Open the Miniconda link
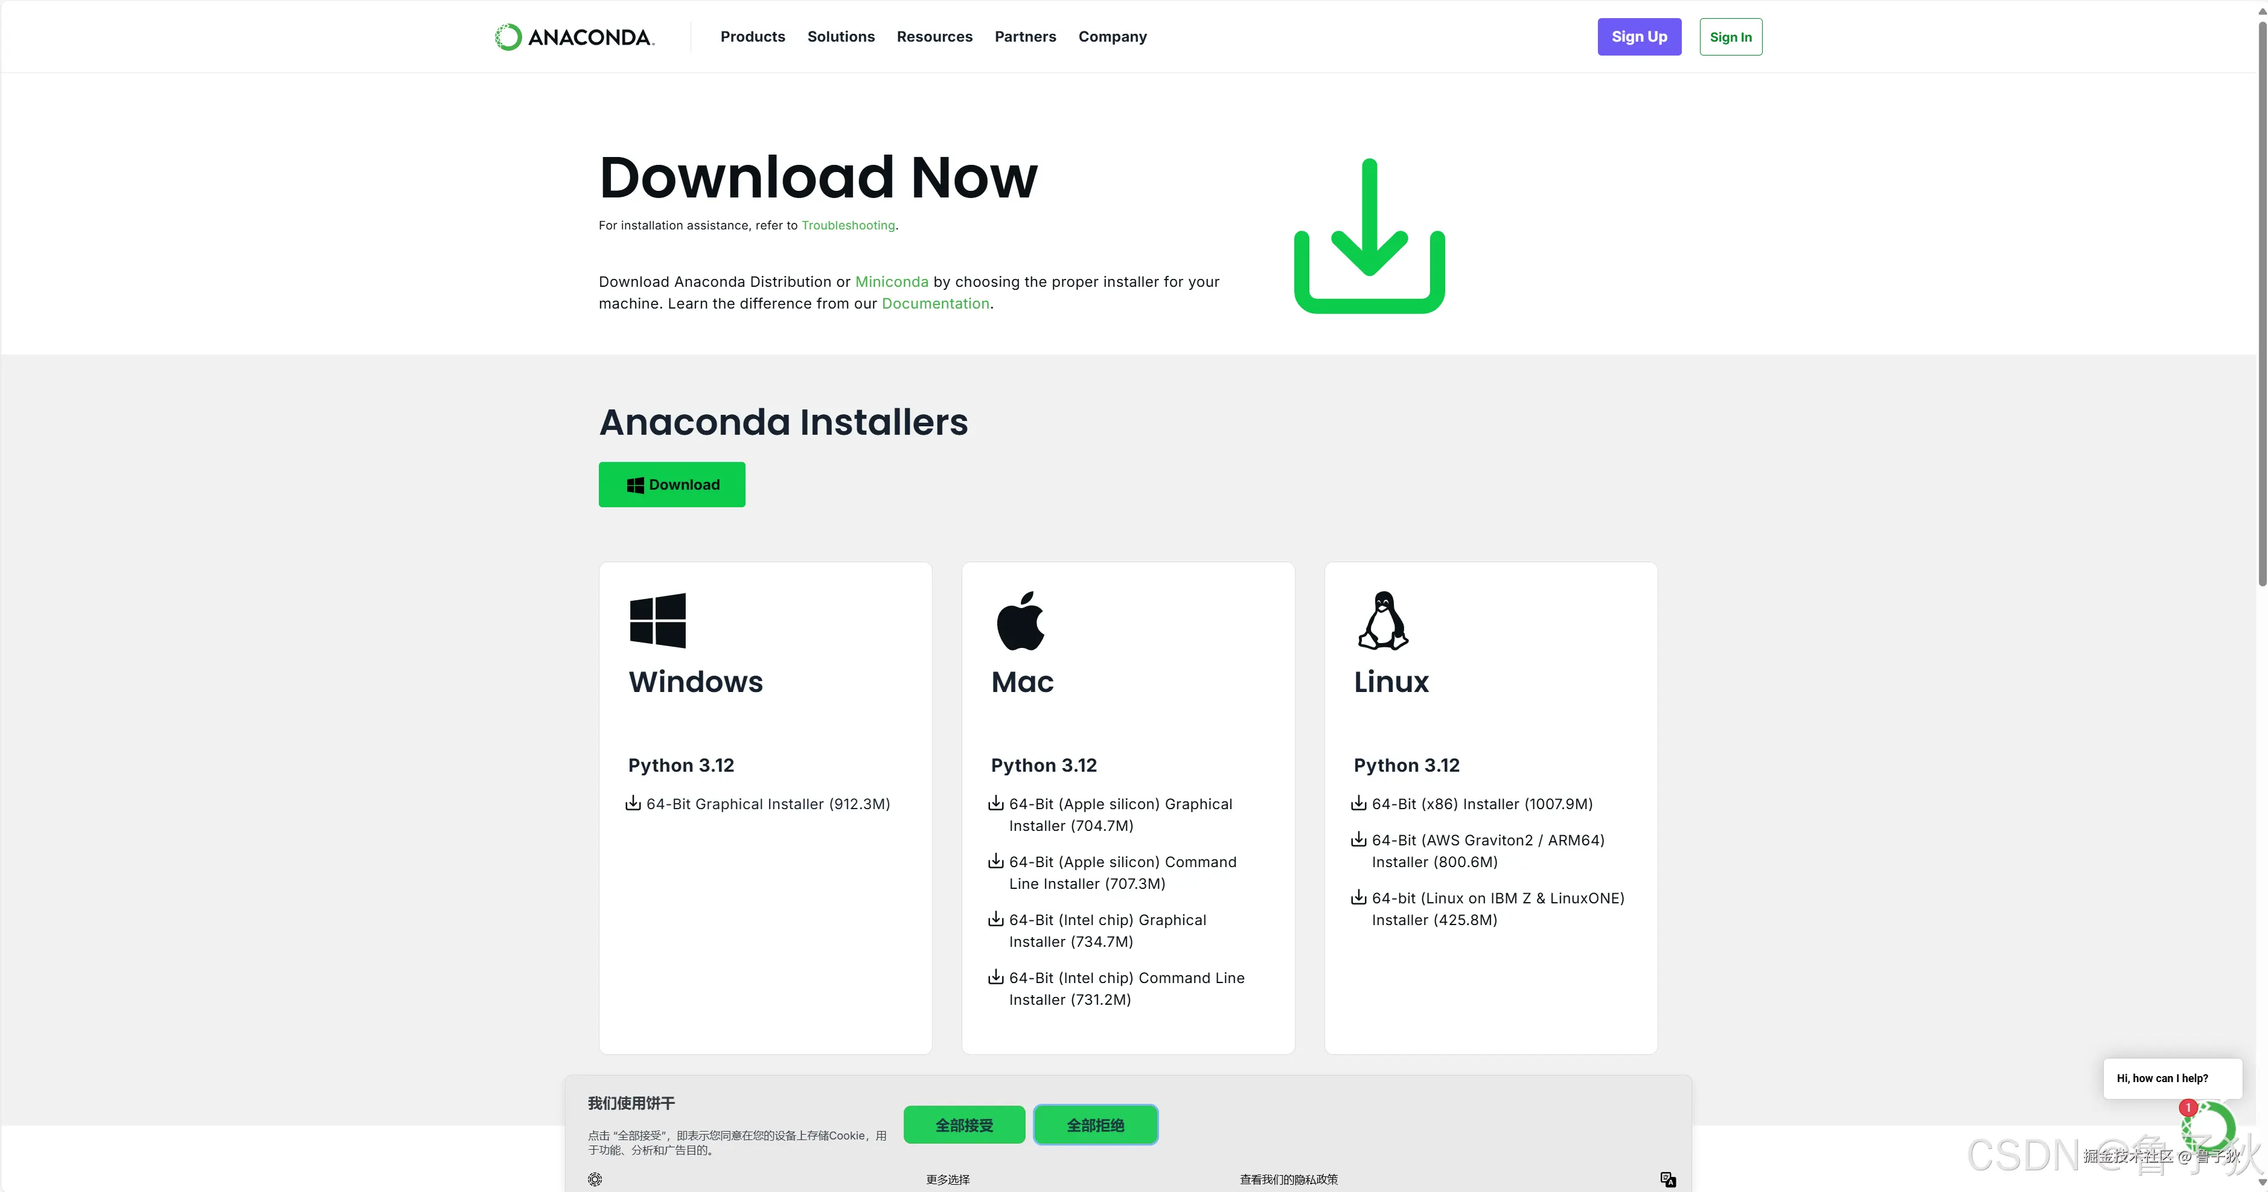Screen dimensions: 2268x1192 click(891, 282)
